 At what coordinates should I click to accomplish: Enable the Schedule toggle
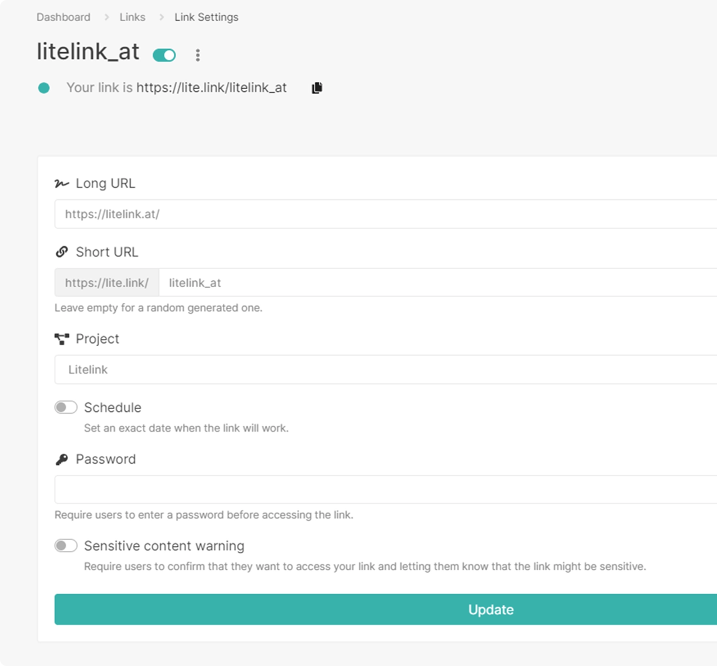tap(66, 407)
